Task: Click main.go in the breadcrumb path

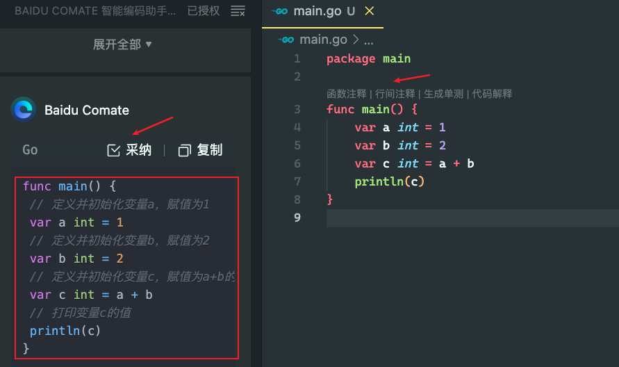Action: pyautogui.click(x=323, y=40)
